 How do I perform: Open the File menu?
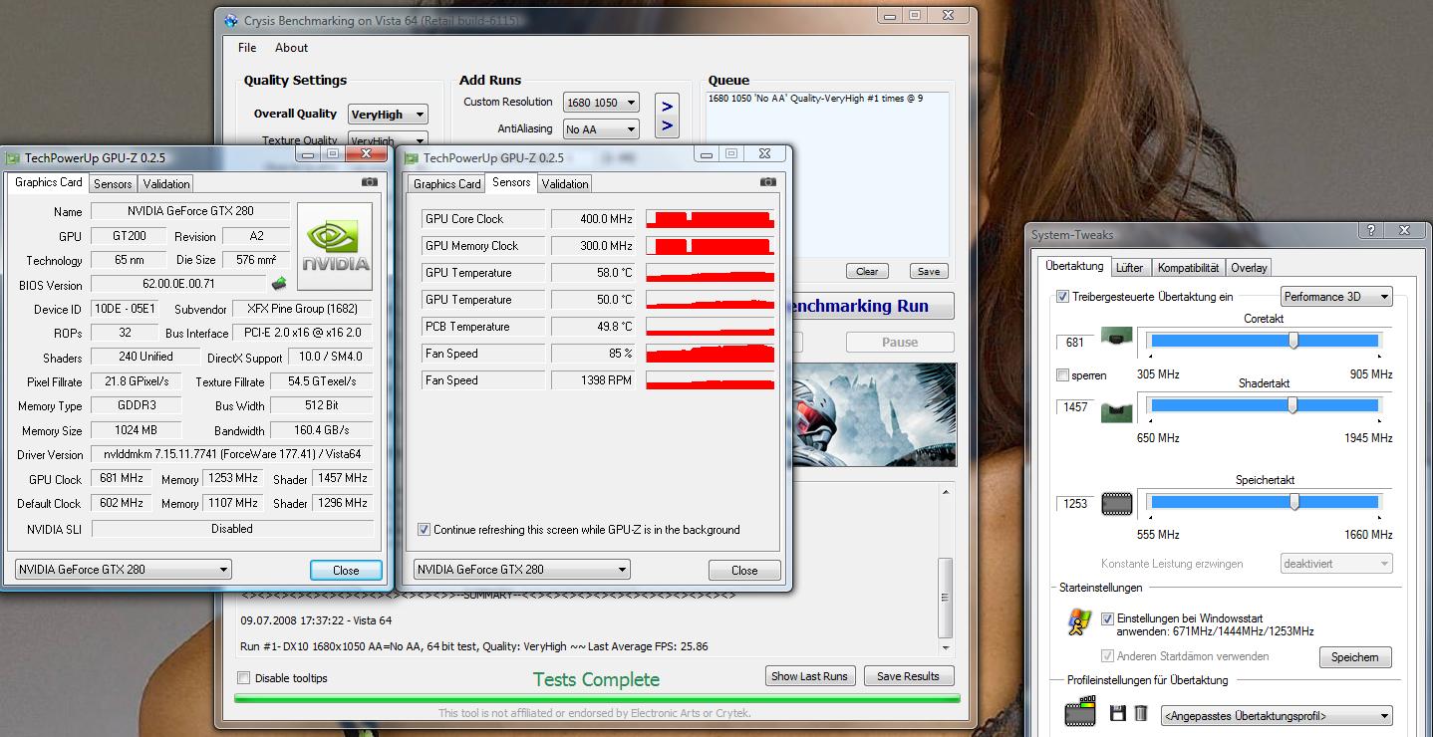click(247, 48)
